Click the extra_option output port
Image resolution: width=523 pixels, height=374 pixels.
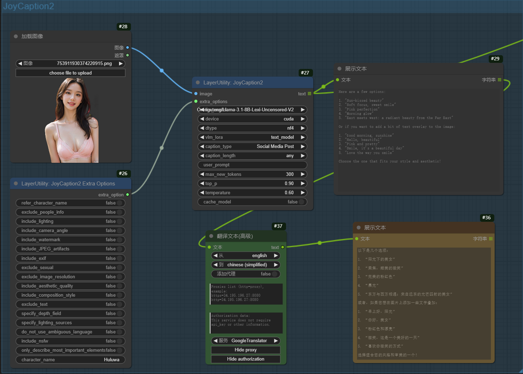click(x=127, y=195)
